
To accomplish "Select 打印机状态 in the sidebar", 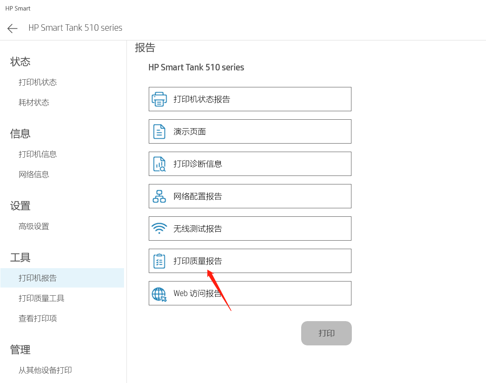I will click(x=38, y=82).
